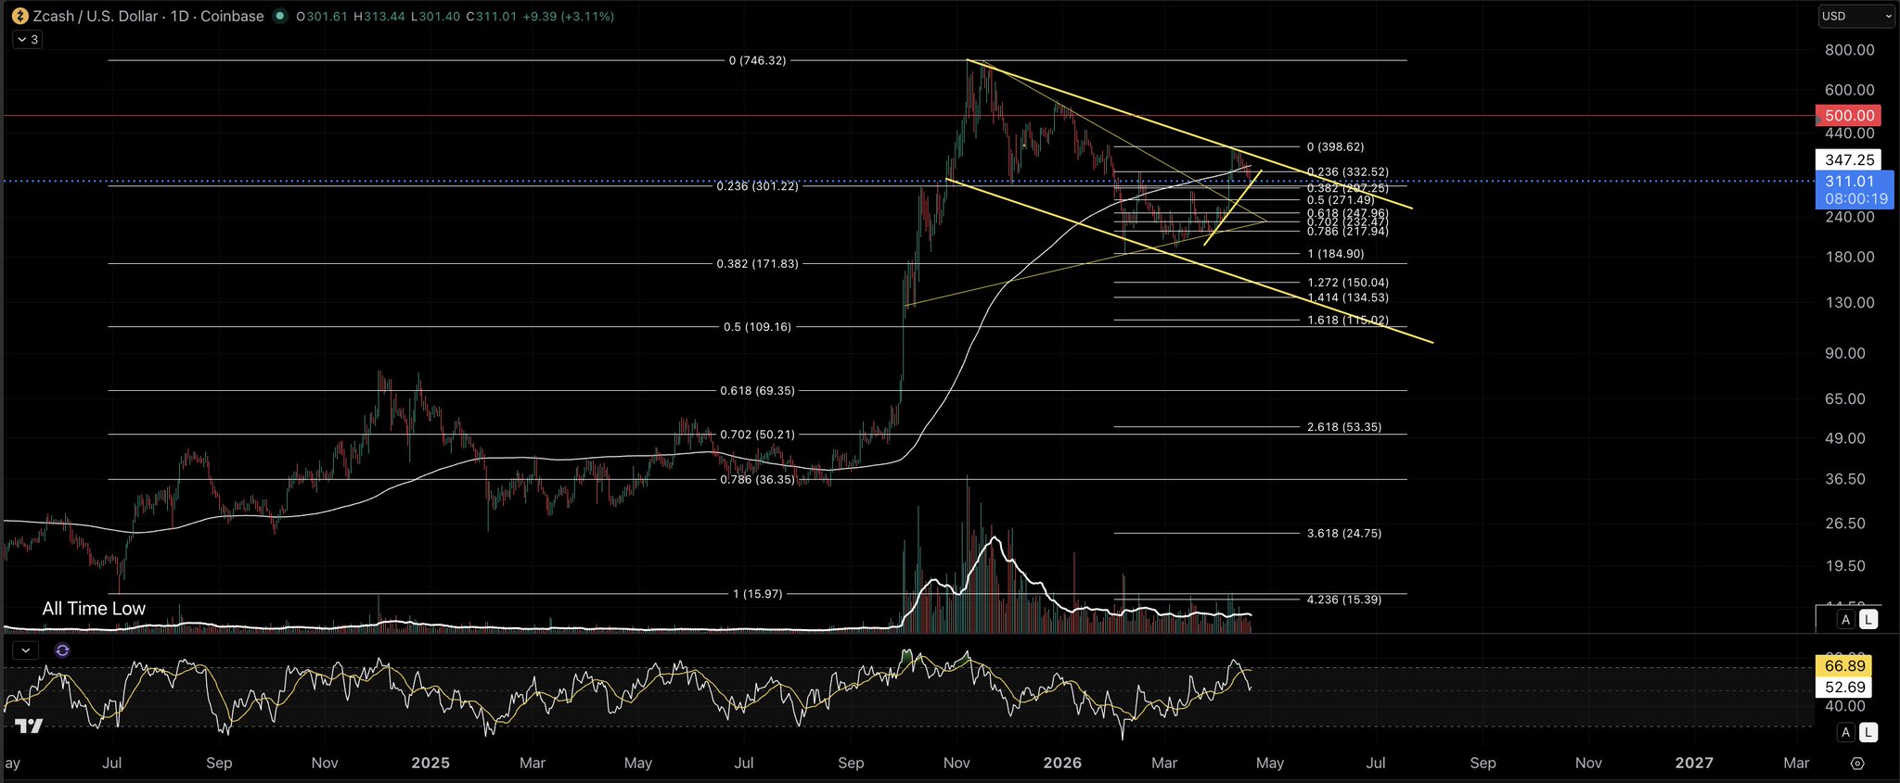Click the 240.00 price axis label
The image size is (1900, 783).
[x=1849, y=217]
